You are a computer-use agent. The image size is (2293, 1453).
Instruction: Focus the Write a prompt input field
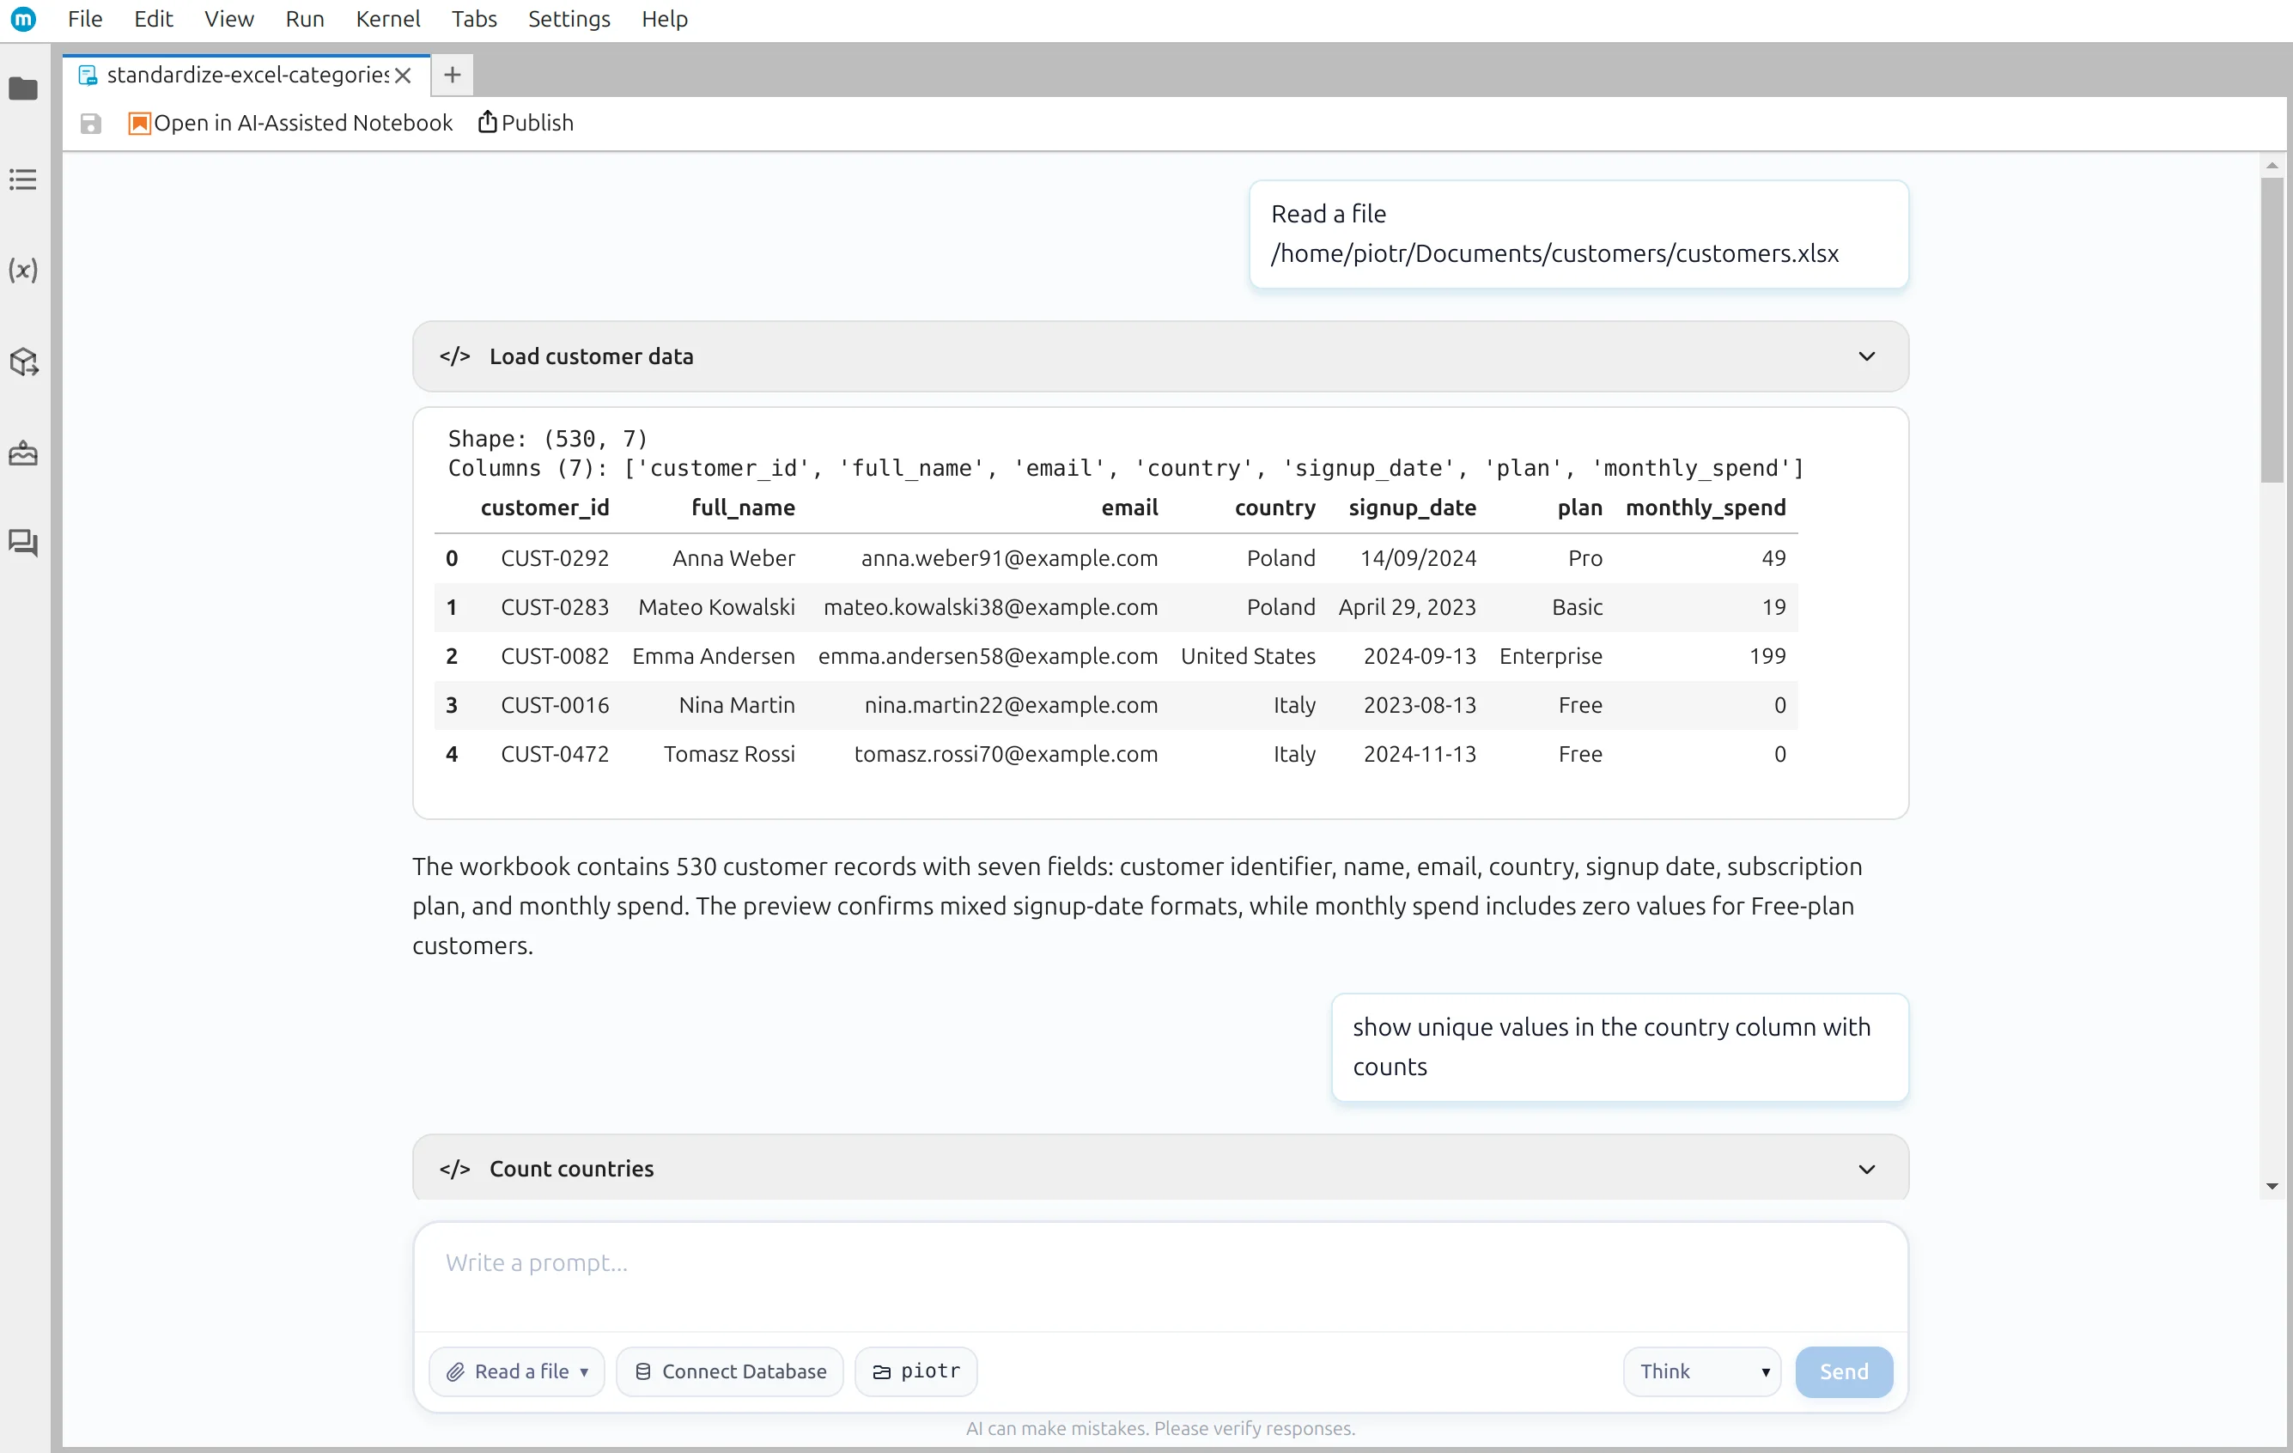(x=1160, y=1276)
